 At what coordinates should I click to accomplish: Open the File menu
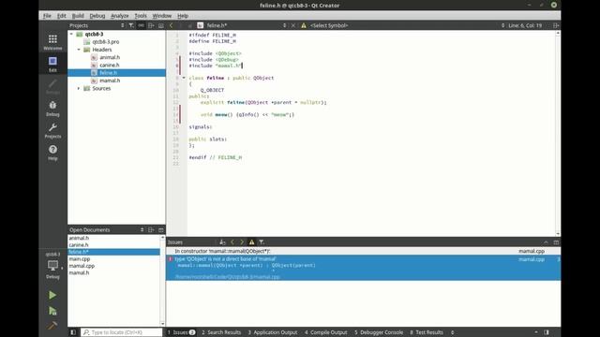coord(47,16)
